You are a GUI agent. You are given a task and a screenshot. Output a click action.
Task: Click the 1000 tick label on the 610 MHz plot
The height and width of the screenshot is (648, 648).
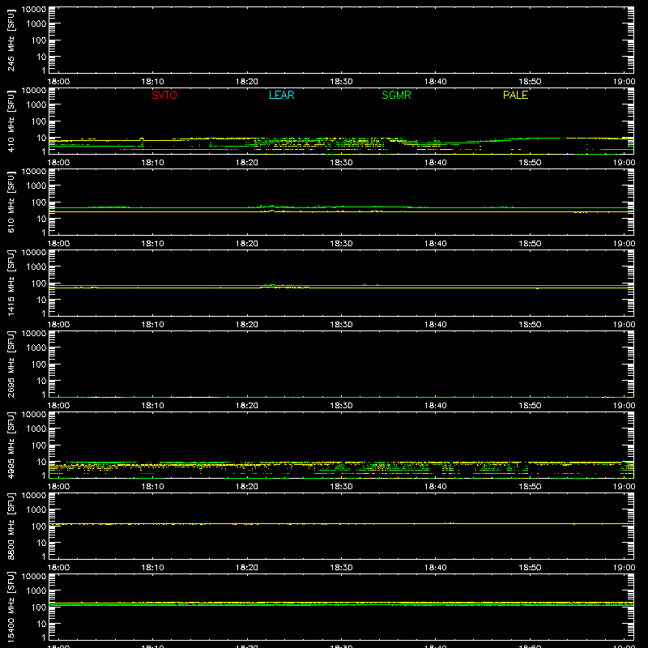click(36, 185)
